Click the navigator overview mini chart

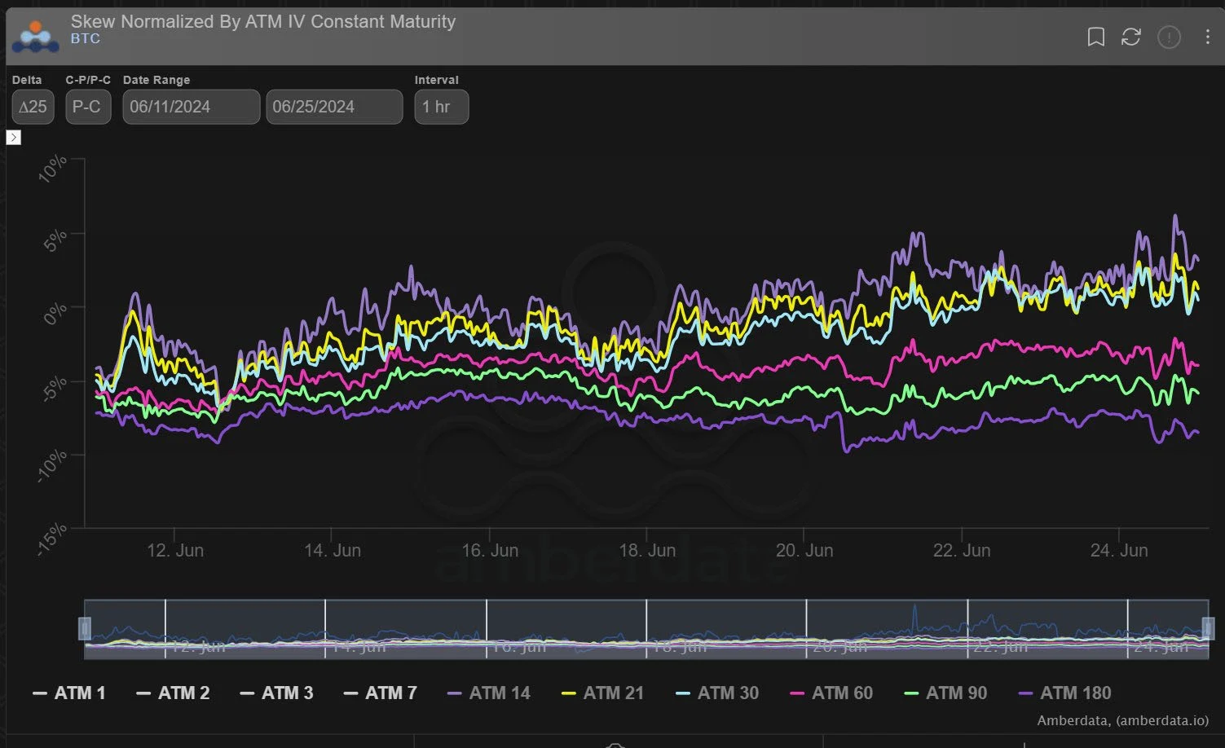pos(646,629)
